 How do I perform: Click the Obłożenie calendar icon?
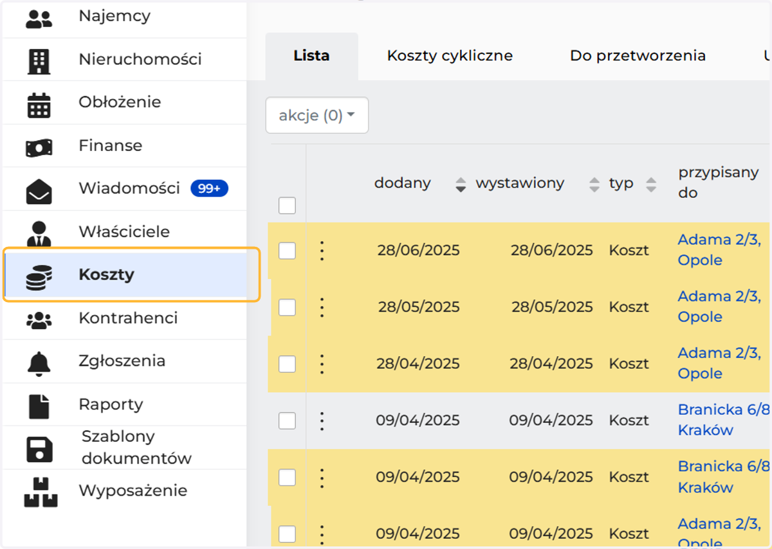pyautogui.click(x=39, y=105)
